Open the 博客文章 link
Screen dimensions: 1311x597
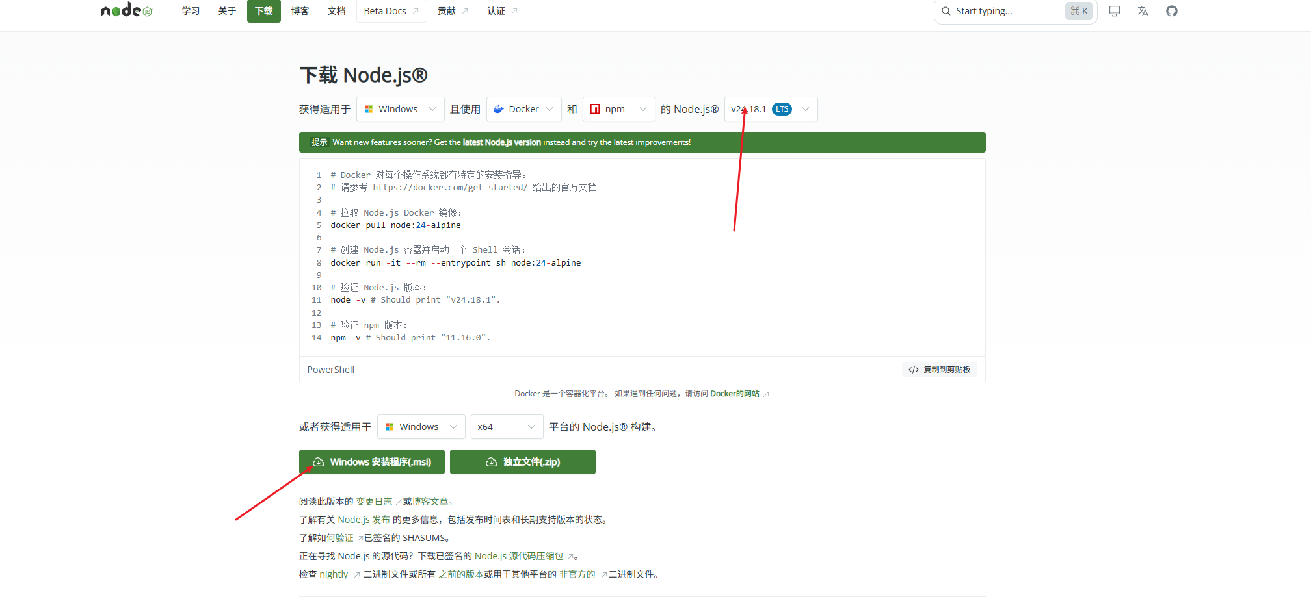(x=430, y=502)
